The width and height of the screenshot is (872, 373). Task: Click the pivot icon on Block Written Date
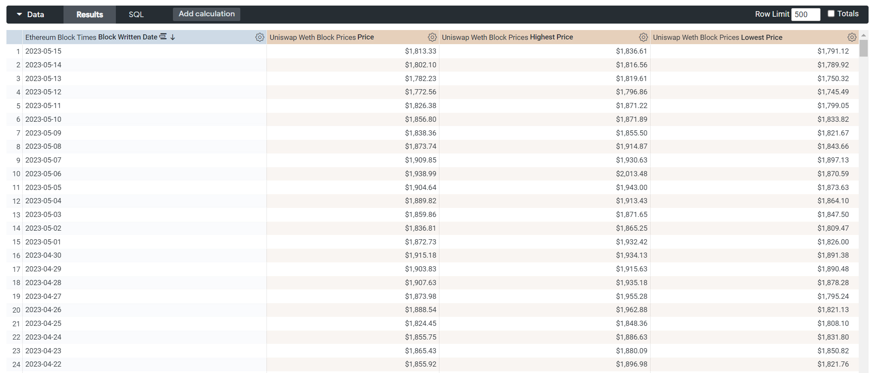coord(163,37)
